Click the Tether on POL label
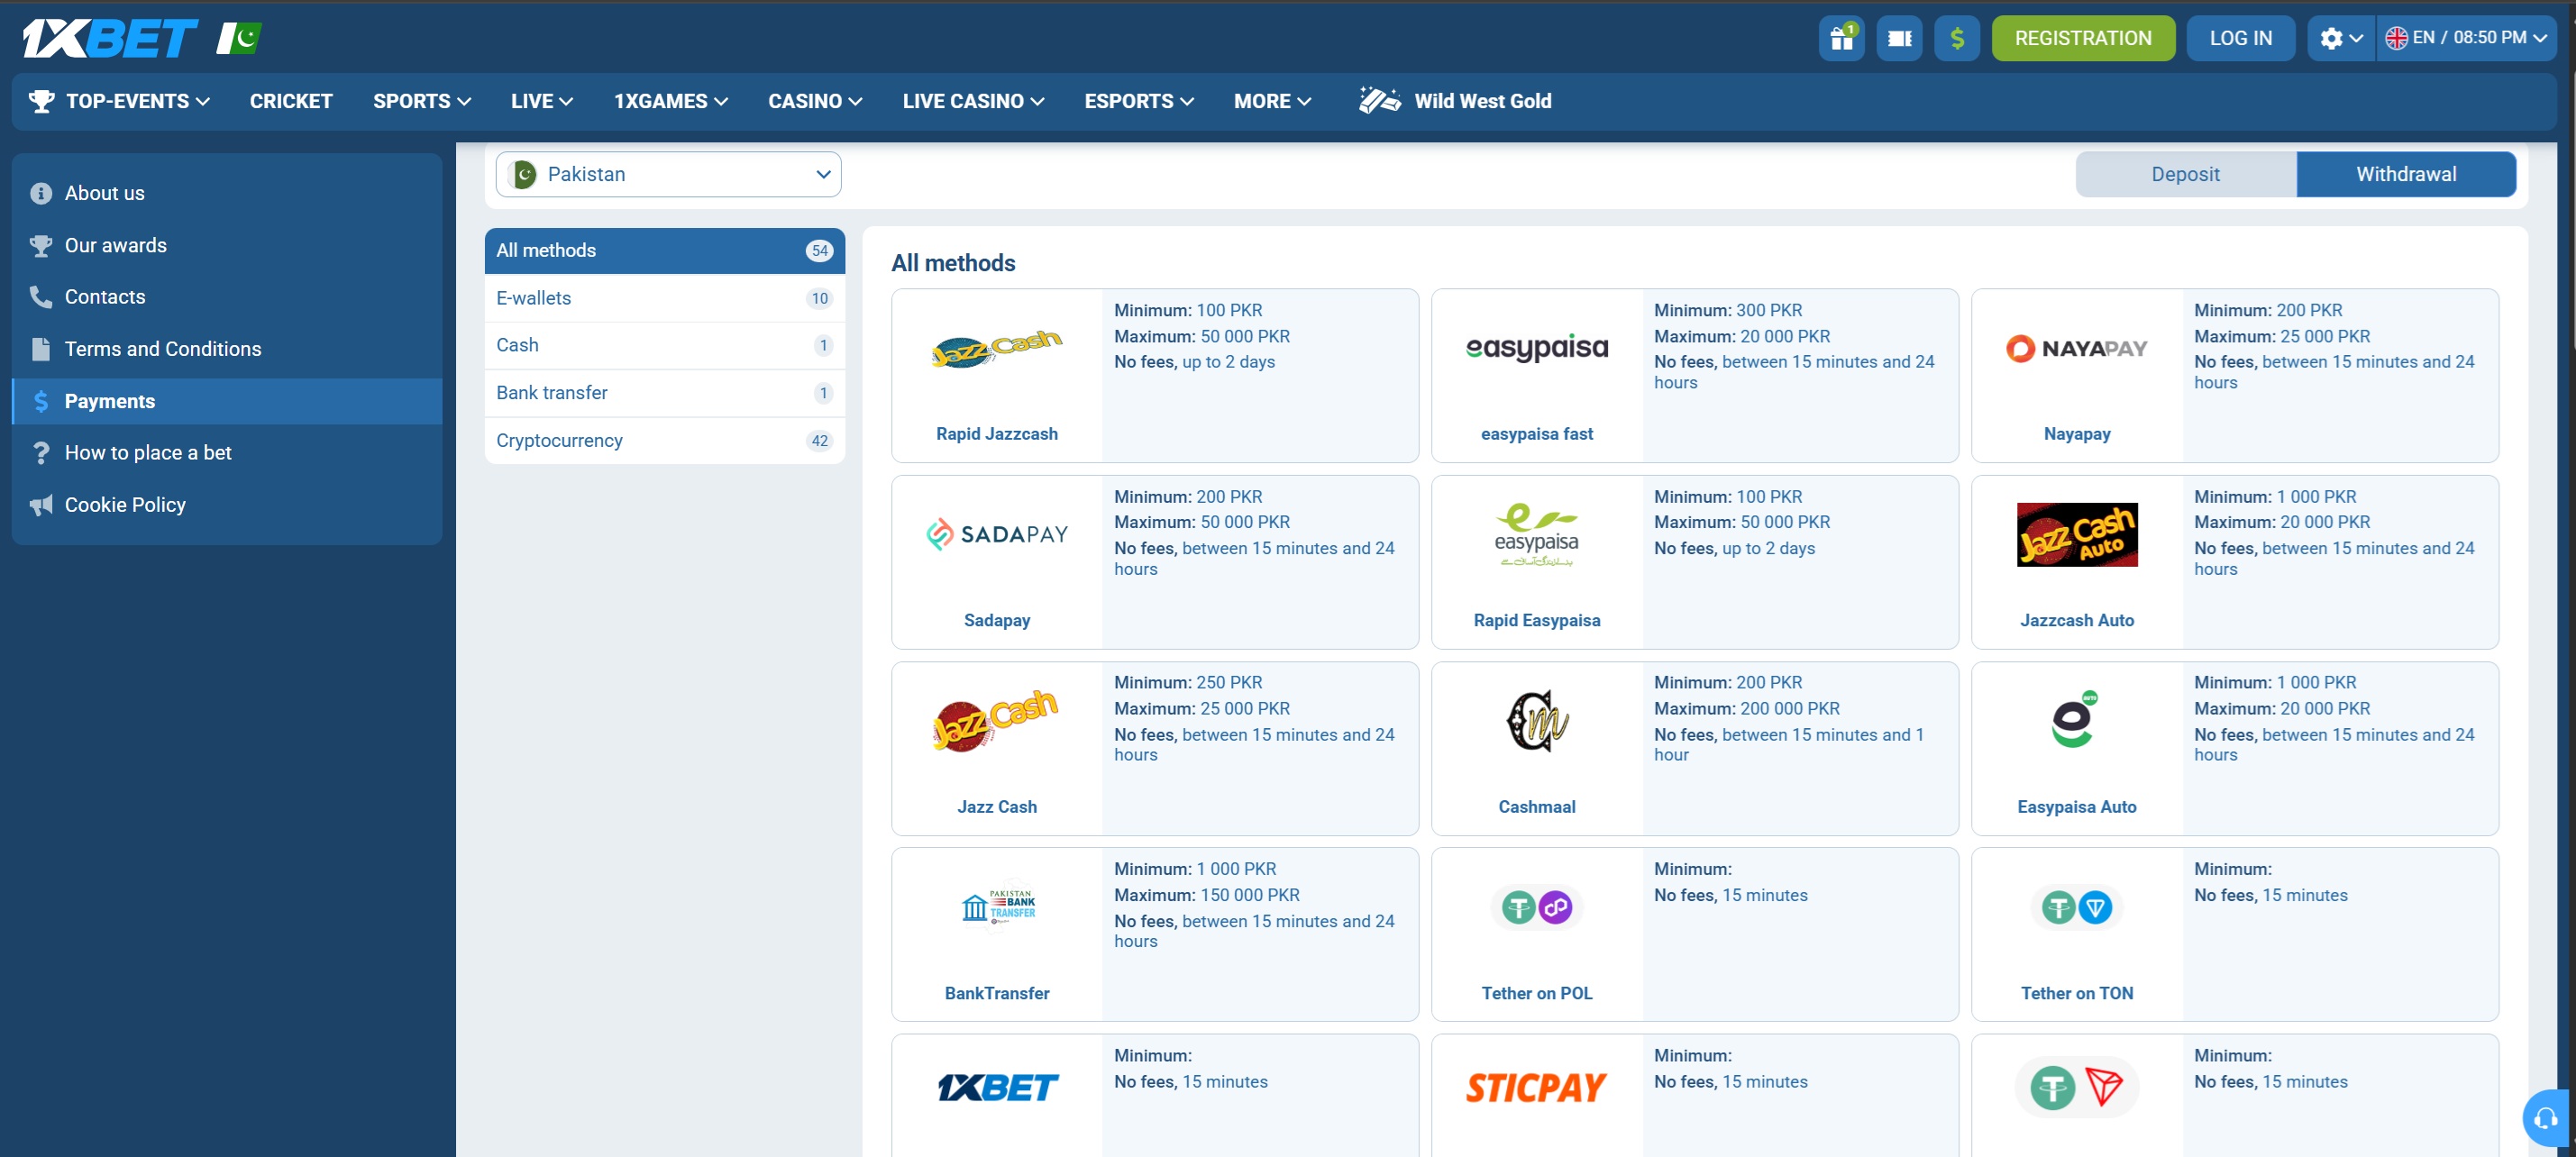Viewport: 2576px width, 1157px height. tap(1536, 993)
